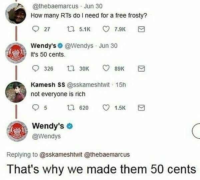Send thebaemarcus tweet via direct message
This screenshot has width=200, height=180.
point(141,29)
